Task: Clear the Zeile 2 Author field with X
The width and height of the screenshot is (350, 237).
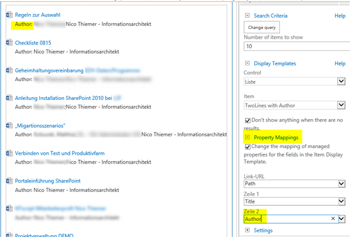Action: click(333, 219)
